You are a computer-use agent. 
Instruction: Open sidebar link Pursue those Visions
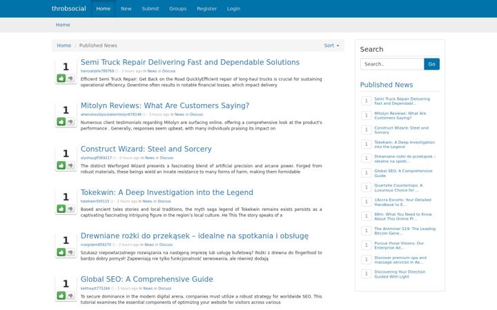click(x=399, y=245)
